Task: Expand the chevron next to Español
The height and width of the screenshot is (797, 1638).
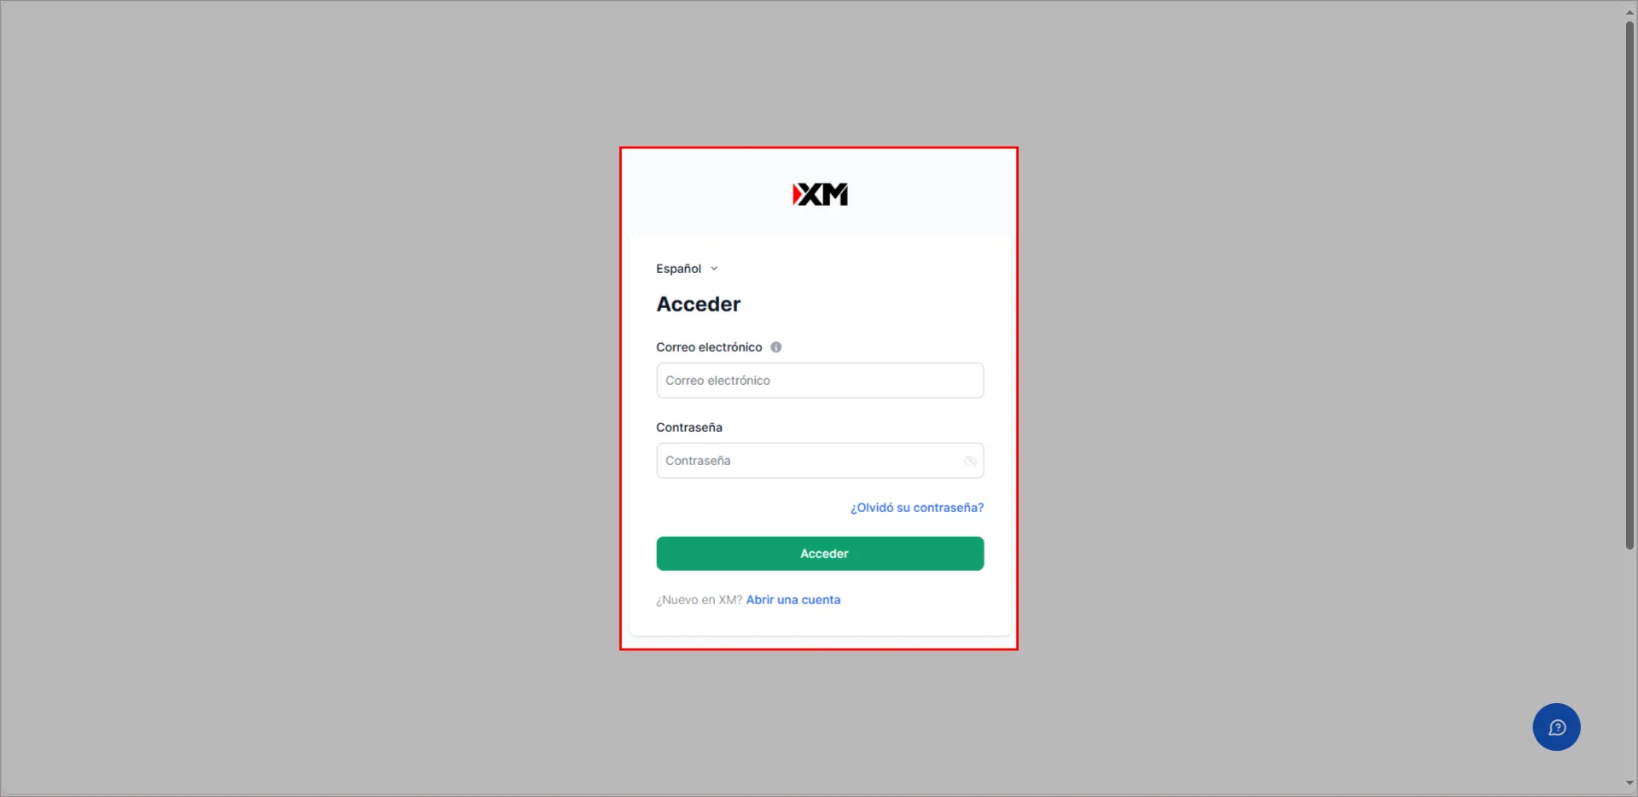Action: click(714, 269)
